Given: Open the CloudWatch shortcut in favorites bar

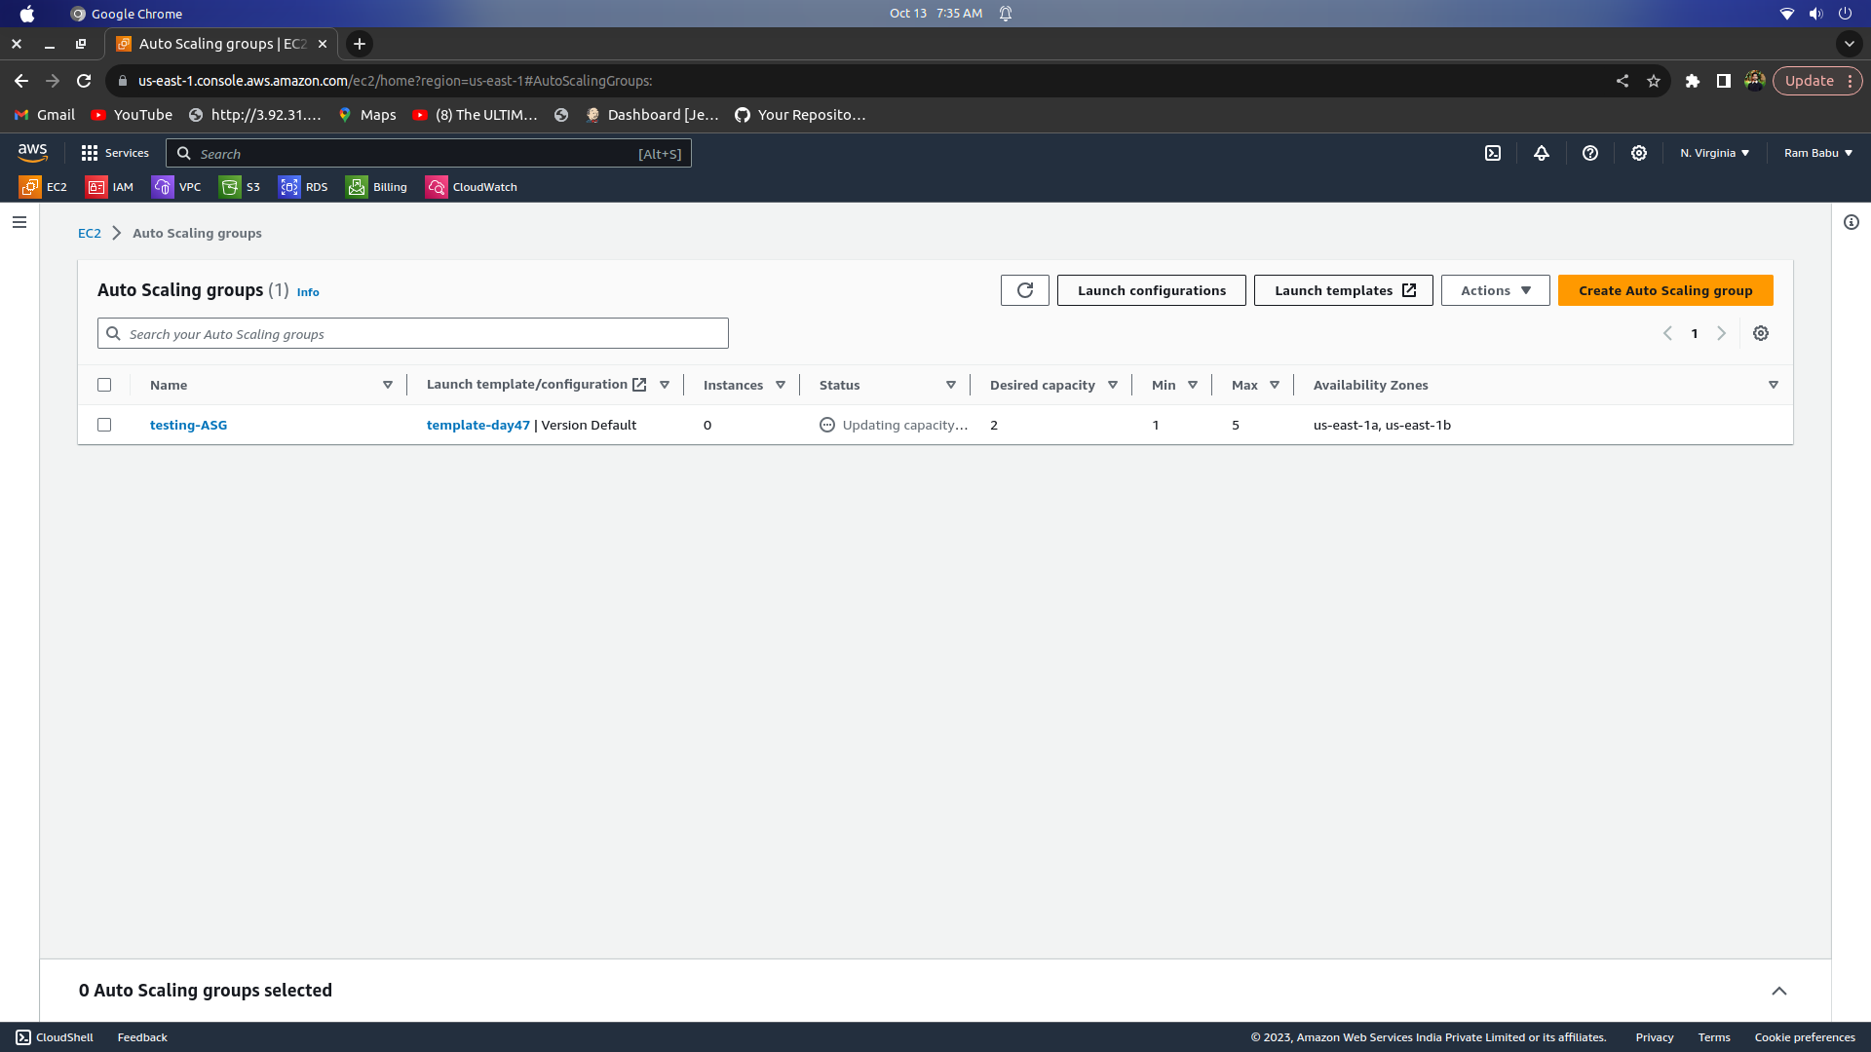Looking at the screenshot, I should tap(472, 187).
